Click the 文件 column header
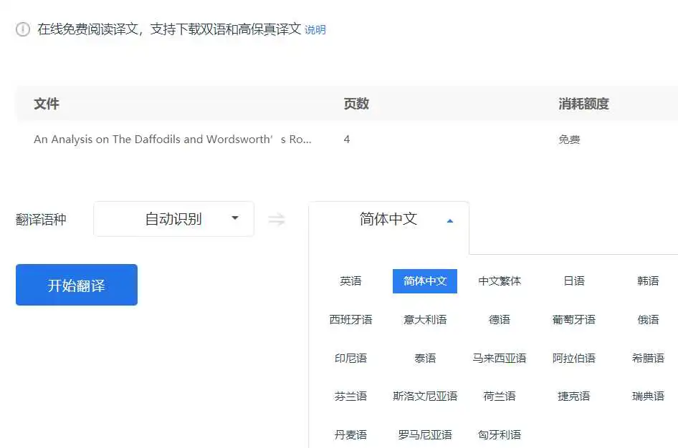 [47, 104]
